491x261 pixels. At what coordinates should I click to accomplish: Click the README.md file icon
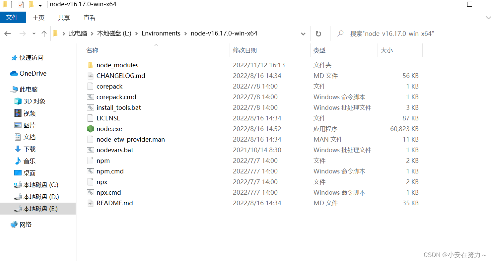coord(90,203)
